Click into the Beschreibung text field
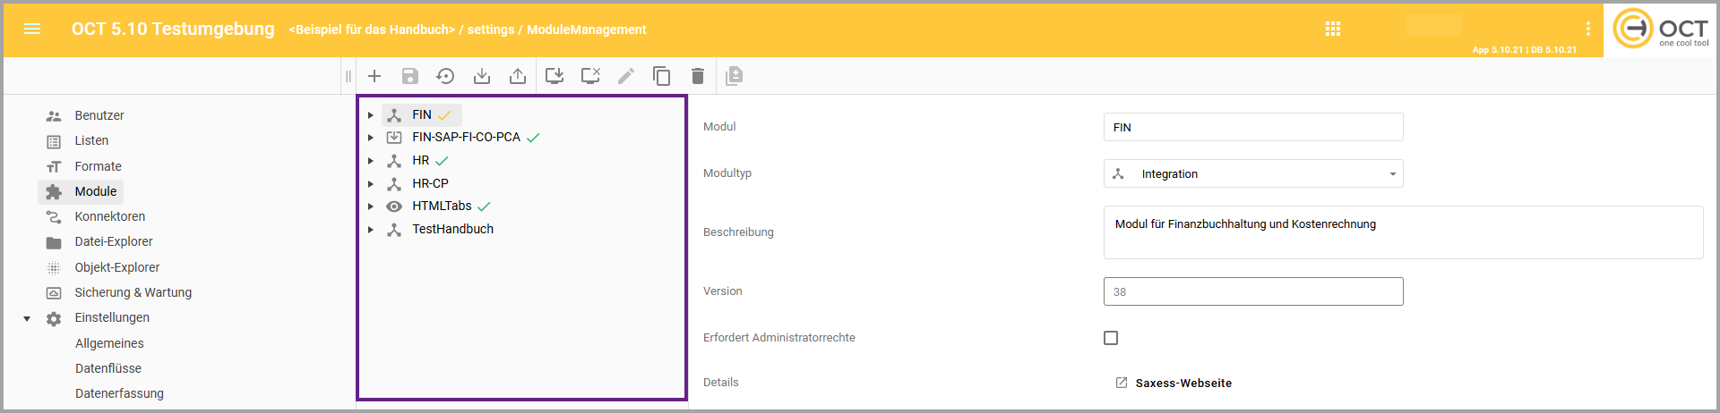Image resolution: width=1720 pixels, height=413 pixels. tap(1402, 232)
